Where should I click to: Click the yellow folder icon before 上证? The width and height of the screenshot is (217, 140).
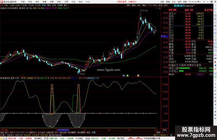pyautogui.click(x=1, y=138)
